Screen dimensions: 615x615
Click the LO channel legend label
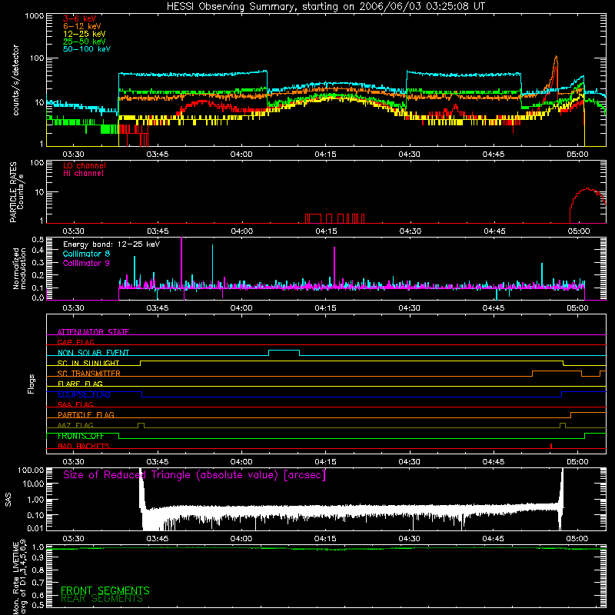[85, 165]
